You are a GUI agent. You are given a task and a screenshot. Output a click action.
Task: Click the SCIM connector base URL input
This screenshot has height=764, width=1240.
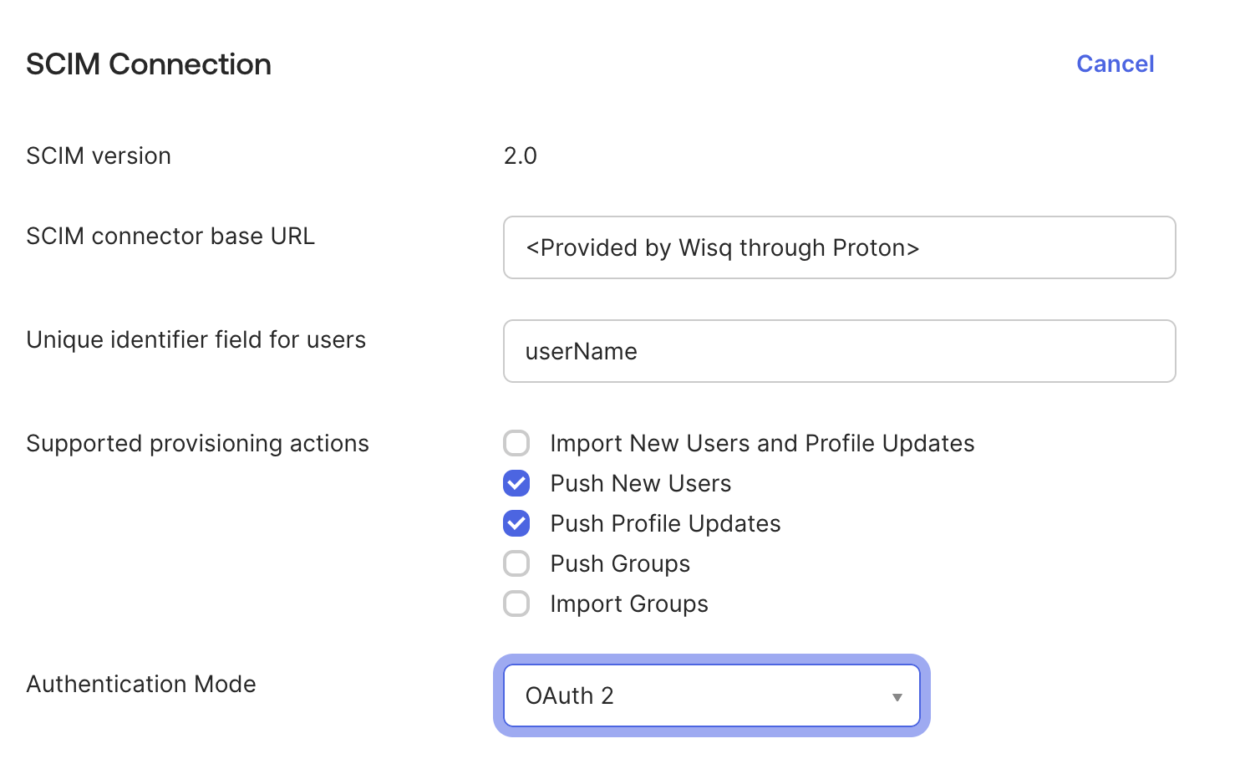(x=839, y=248)
